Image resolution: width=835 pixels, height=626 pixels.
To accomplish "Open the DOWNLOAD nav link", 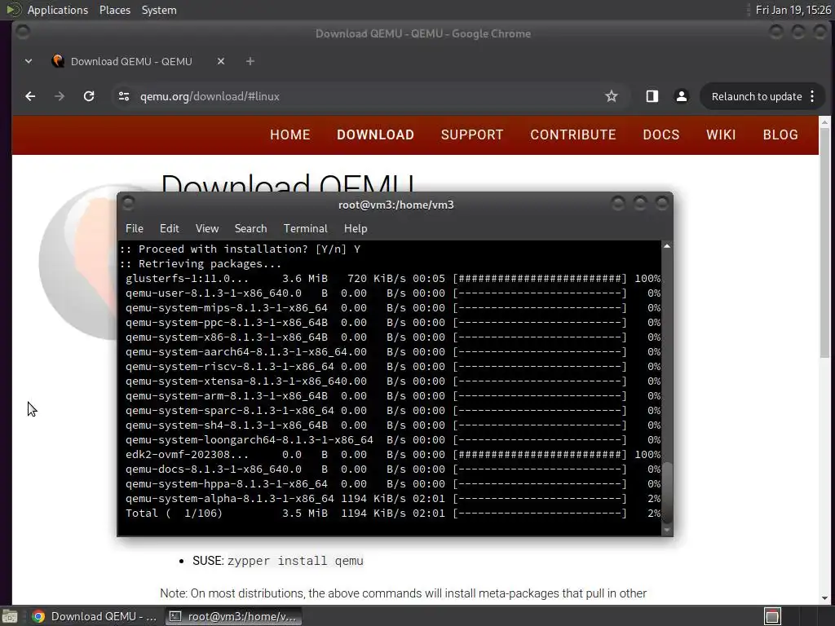I will (x=375, y=134).
